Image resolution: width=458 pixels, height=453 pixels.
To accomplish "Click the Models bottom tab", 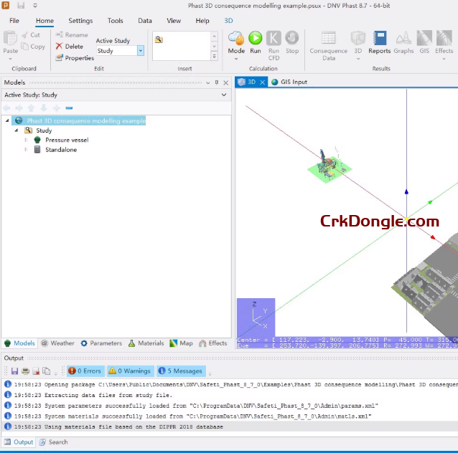I will 20,343.
